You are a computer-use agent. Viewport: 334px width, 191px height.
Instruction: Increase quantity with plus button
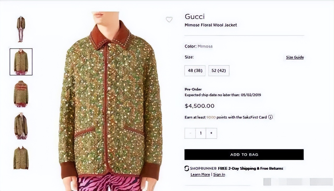coord(211,133)
